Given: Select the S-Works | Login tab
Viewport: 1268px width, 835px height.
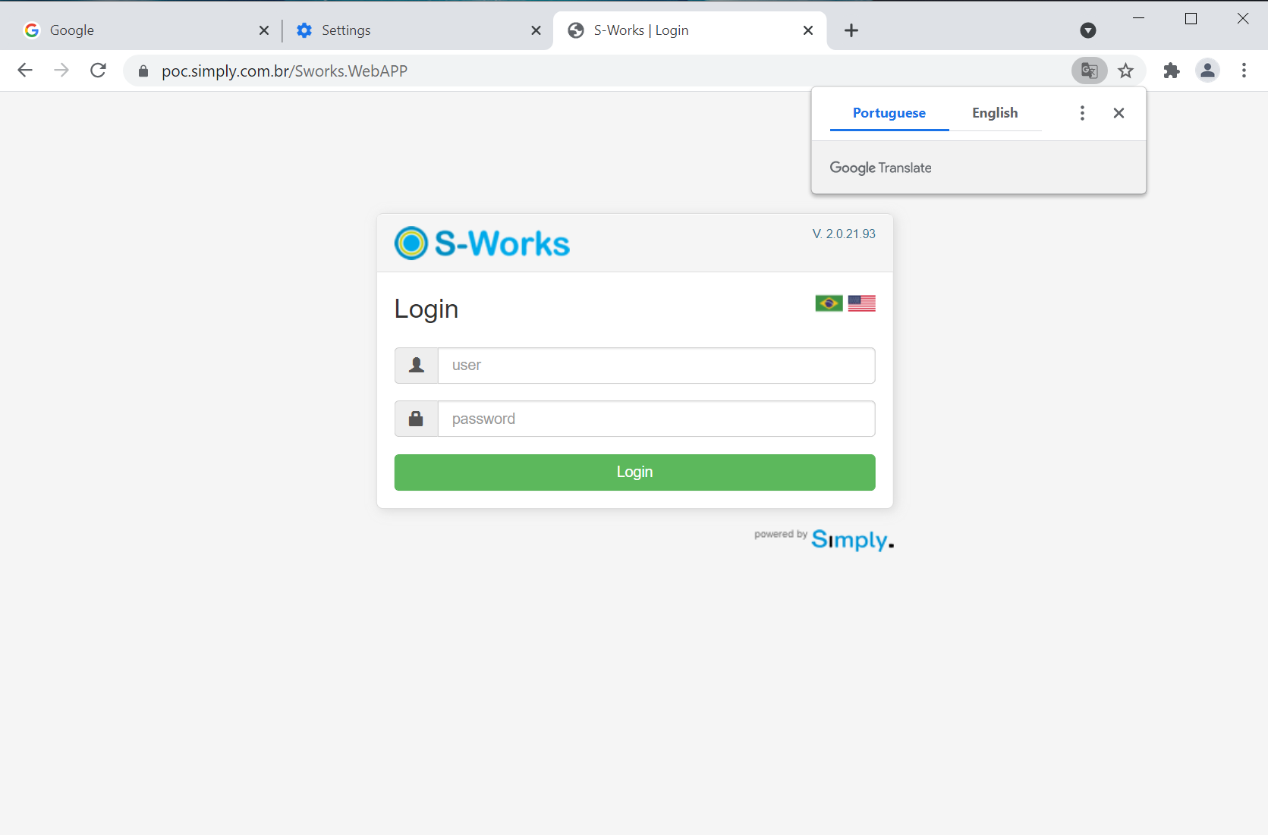Looking at the screenshot, I should [690, 30].
